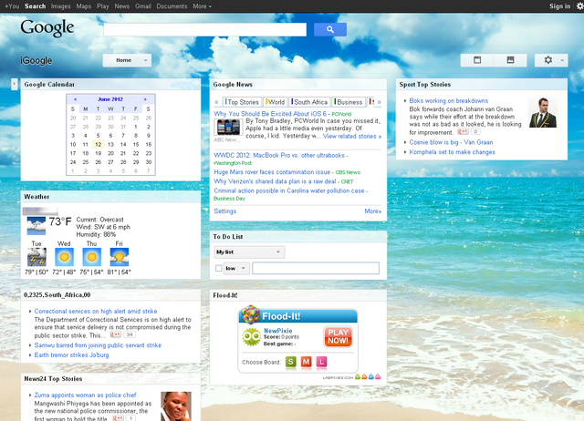Select the South Africa news tab

[x=309, y=102]
